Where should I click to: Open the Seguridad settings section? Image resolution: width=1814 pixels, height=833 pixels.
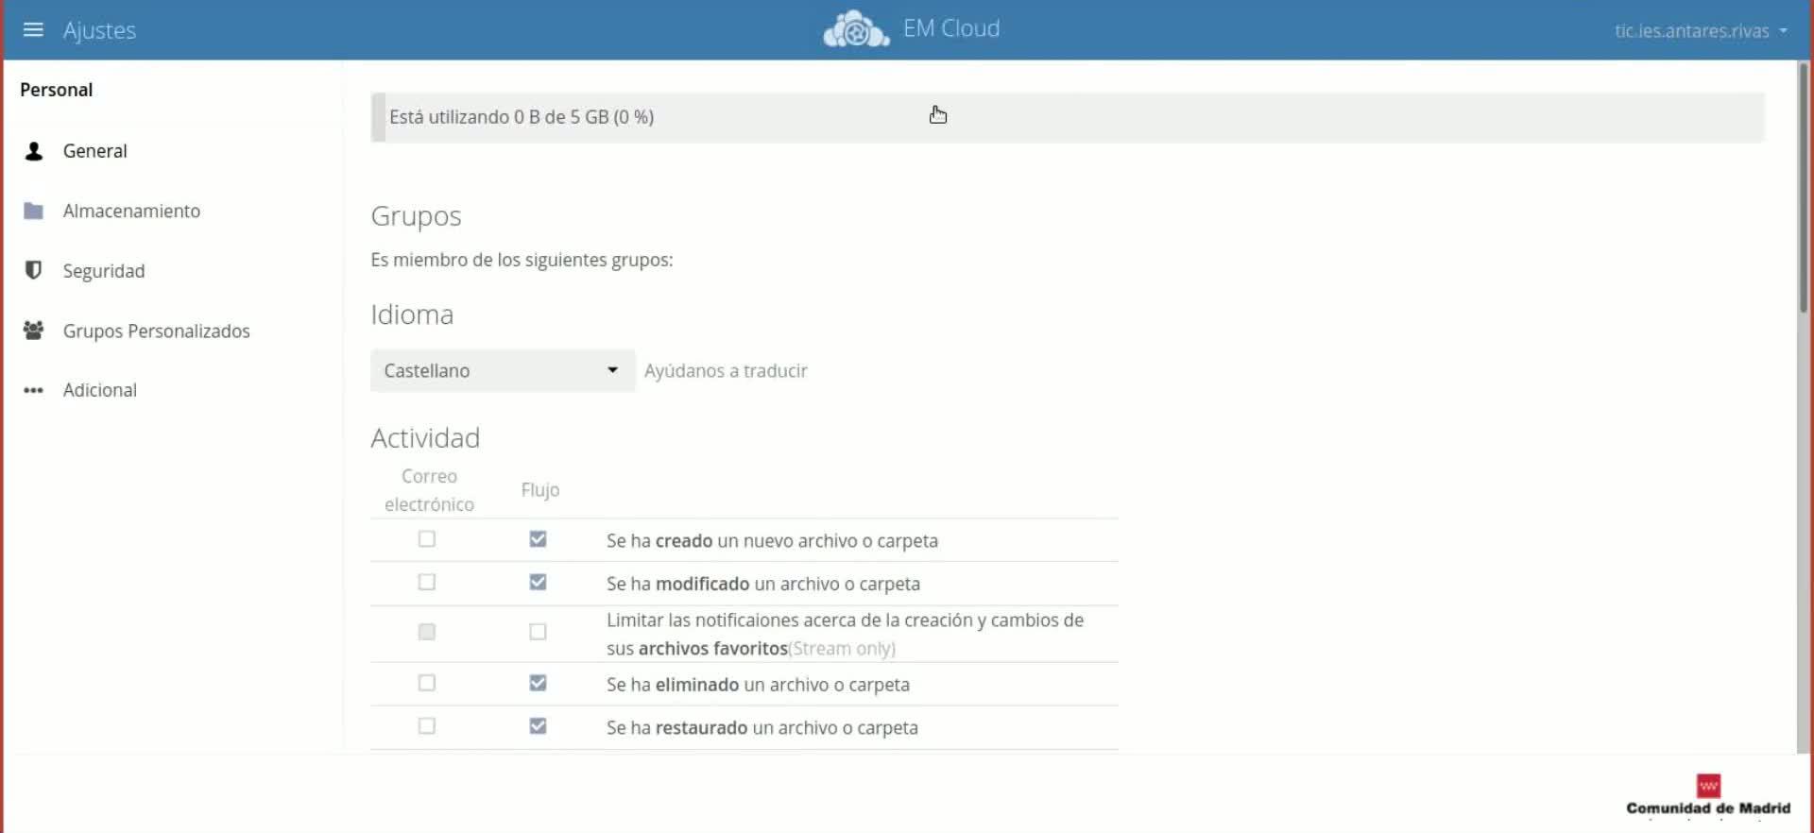[104, 271]
